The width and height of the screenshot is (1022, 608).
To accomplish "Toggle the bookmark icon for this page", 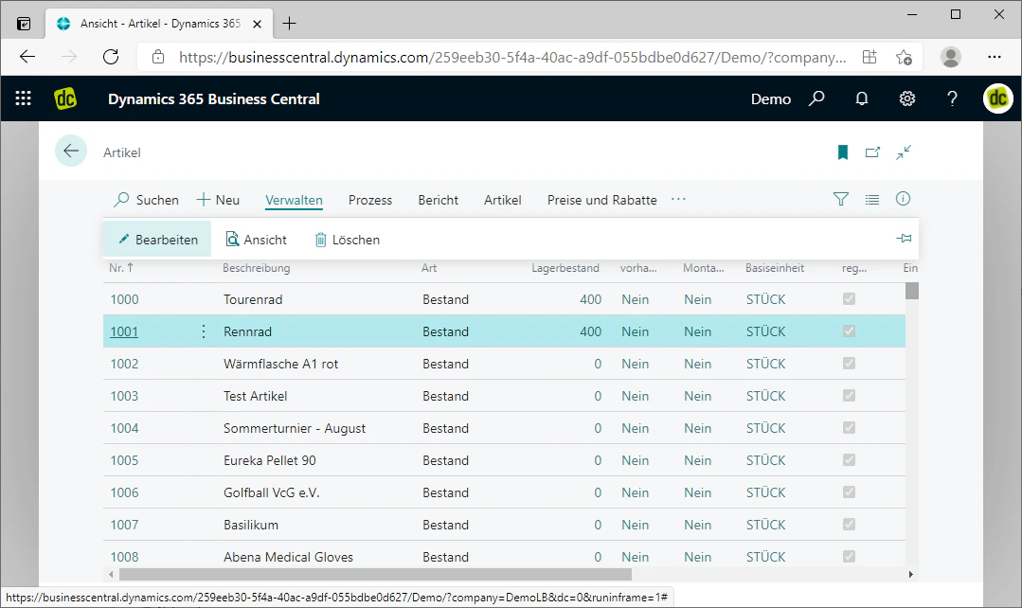I will click(x=843, y=152).
